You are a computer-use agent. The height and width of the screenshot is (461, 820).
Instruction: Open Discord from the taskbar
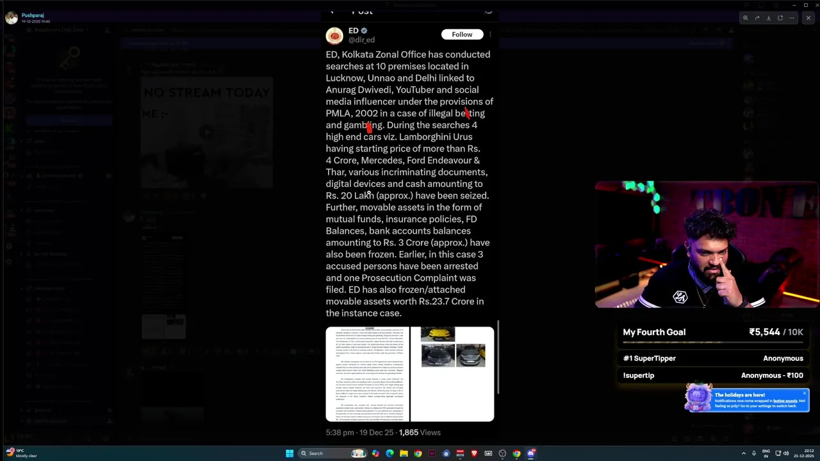pos(531,453)
